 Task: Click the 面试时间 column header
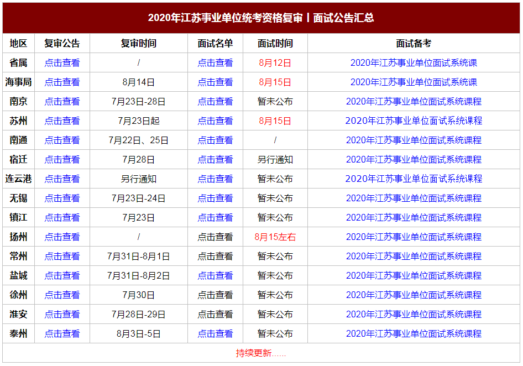click(x=275, y=43)
